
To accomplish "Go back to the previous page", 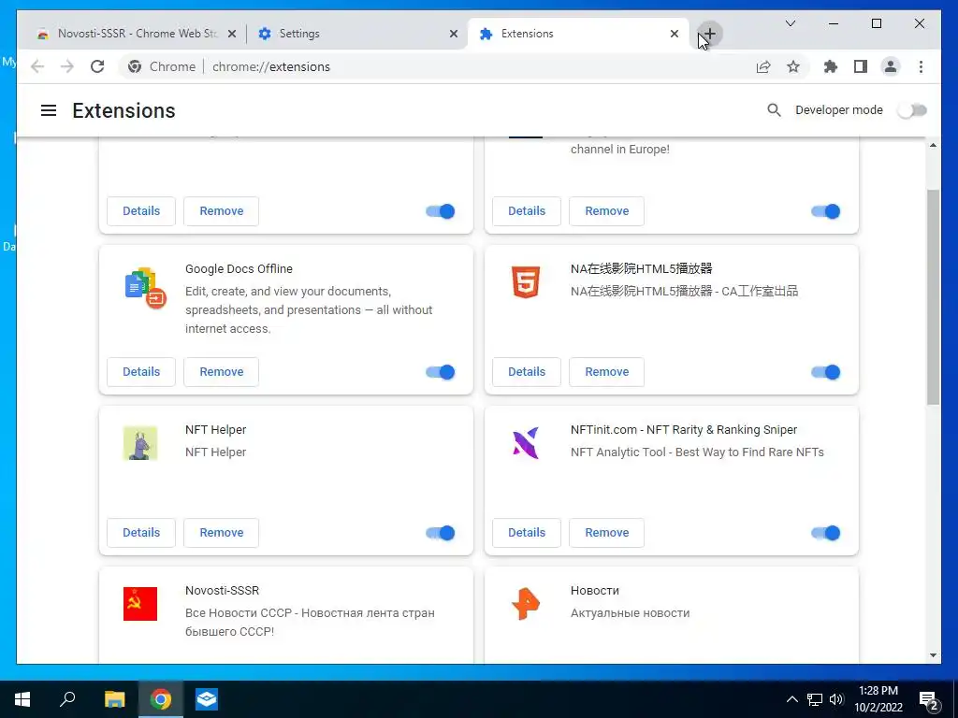I will pos(37,66).
